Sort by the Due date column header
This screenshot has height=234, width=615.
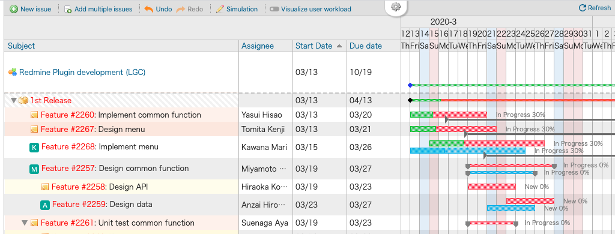[366, 46]
